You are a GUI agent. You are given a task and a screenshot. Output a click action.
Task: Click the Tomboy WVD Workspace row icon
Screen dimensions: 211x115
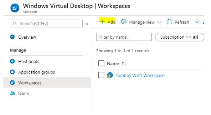pos(110,75)
